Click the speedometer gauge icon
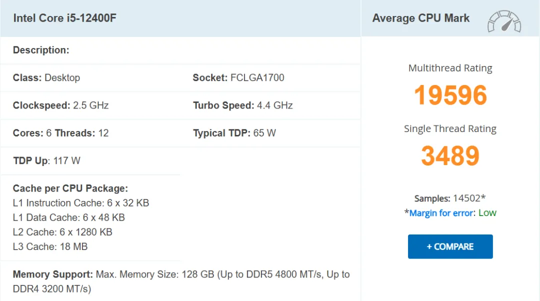The width and height of the screenshot is (540, 301). (x=504, y=21)
